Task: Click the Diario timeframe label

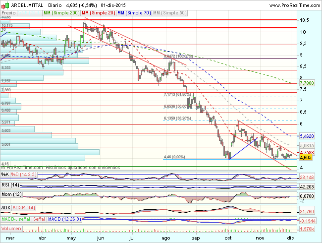Action: point(55,5)
